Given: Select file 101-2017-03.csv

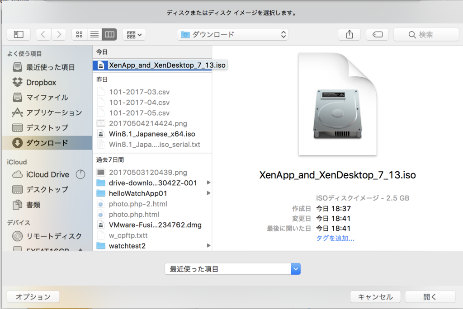Looking at the screenshot, I should tap(152, 92).
